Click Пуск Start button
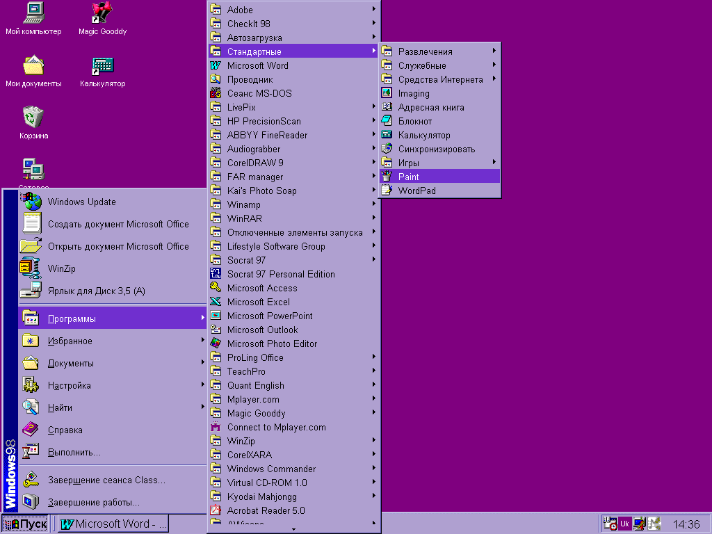Image resolution: width=712 pixels, height=534 pixels. pos(25,524)
